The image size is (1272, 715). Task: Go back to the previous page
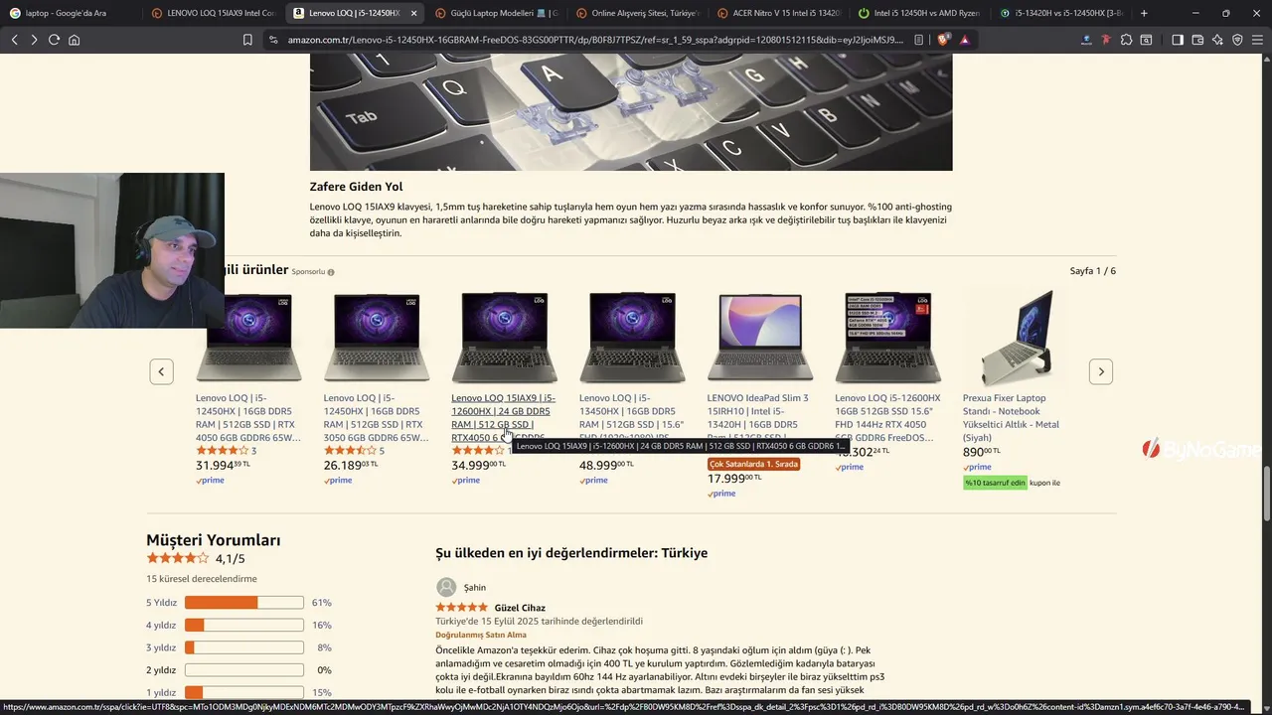point(14,40)
